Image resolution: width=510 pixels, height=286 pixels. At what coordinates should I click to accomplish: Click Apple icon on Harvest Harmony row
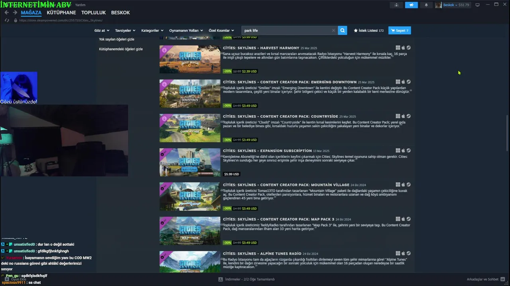tap(403, 48)
